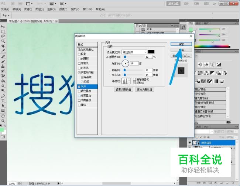The height and width of the screenshot is (186, 240).
Task: Open the satin black color swatch
Action: tap(151, 52)
